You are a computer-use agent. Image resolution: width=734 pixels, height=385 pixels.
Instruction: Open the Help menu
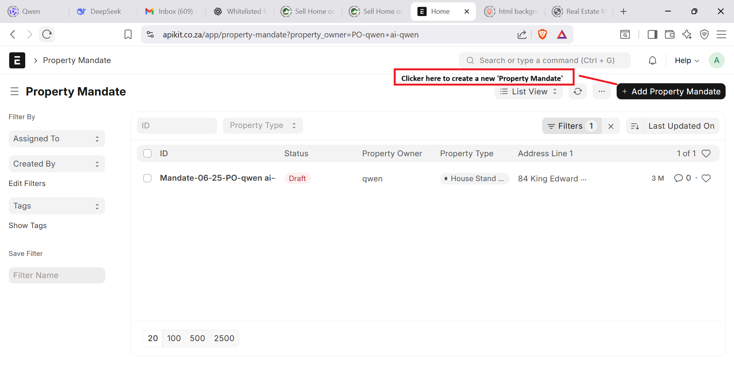point(687,60)
